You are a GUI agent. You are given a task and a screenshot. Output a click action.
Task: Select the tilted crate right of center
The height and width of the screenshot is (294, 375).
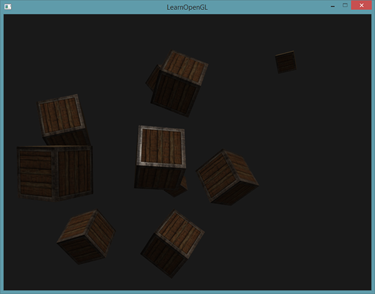tap(227, 176)
